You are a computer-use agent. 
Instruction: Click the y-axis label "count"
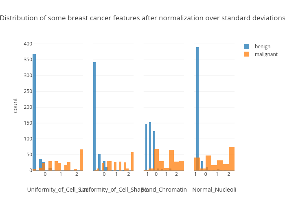point(15,105)
